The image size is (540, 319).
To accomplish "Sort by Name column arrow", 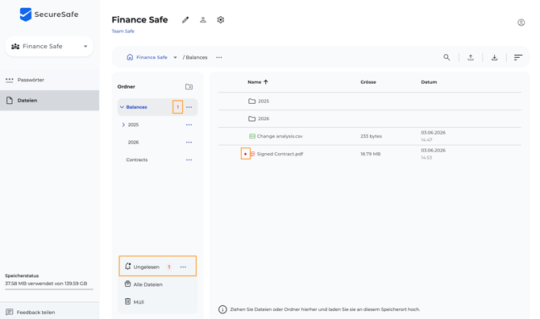I will 265,82.
